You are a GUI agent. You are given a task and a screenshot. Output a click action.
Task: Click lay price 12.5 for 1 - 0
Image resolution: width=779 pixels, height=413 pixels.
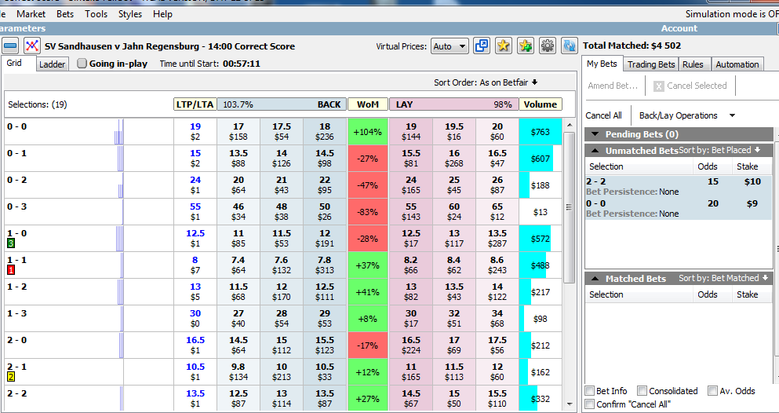click(x=411, y=238)
